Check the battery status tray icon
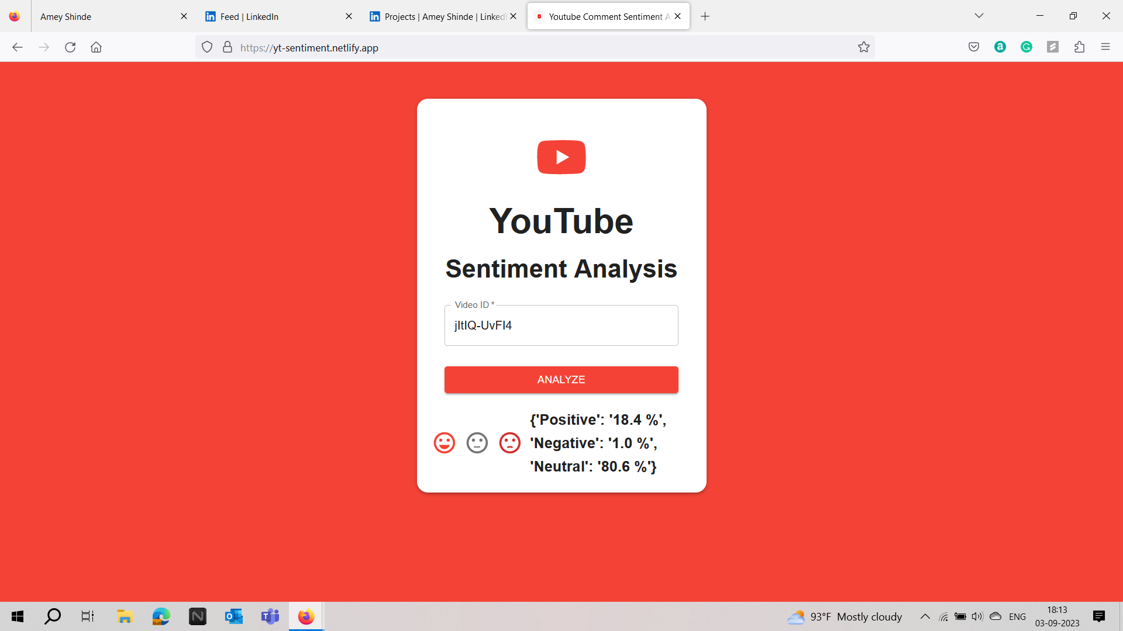This screenshot has width=1123, height=631. (x=960, y=616)
